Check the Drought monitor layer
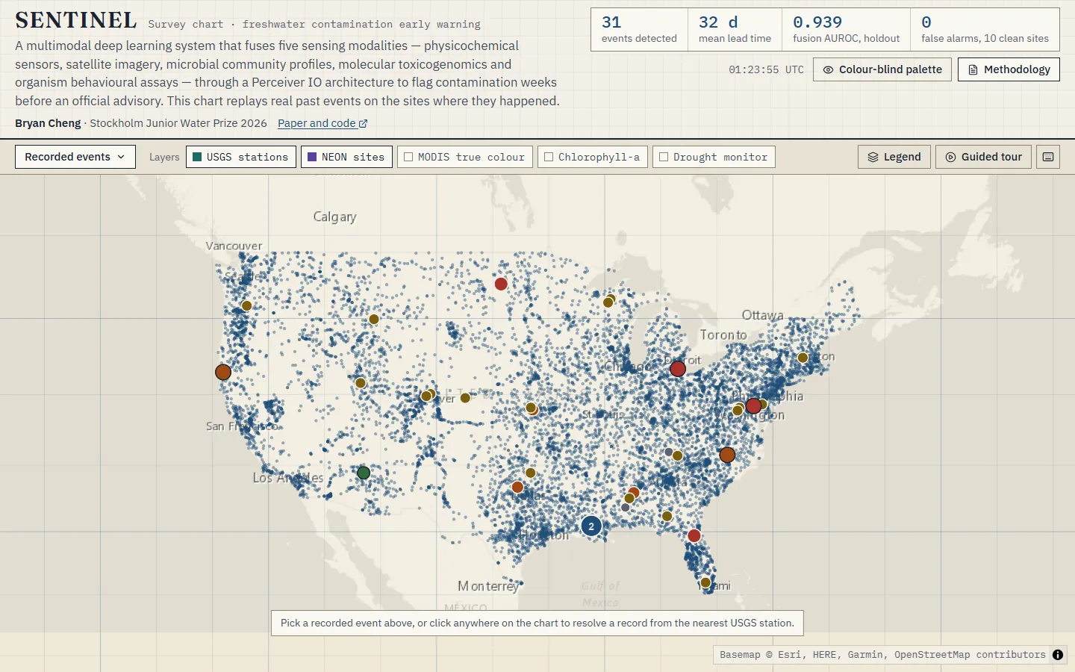The width and height of the screenshot is (1075, 672). point(714,157)
